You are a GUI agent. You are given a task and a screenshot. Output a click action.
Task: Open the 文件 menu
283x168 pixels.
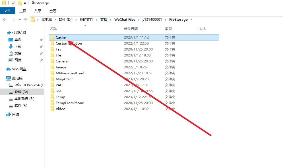[8, 11]
